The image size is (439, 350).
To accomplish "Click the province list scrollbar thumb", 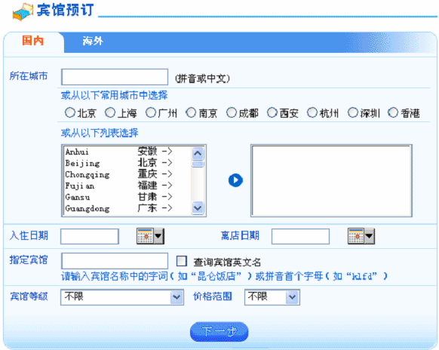I will click(x=198, y=164).
